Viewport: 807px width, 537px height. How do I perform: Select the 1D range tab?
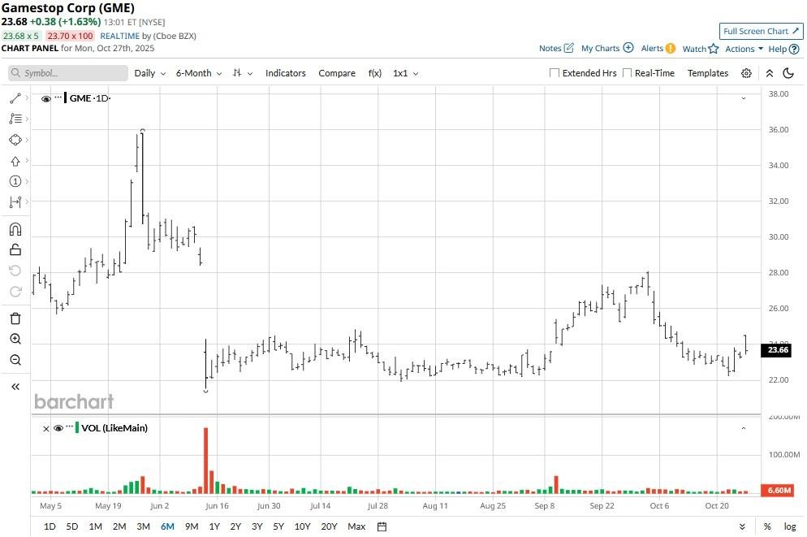point(50,526)
